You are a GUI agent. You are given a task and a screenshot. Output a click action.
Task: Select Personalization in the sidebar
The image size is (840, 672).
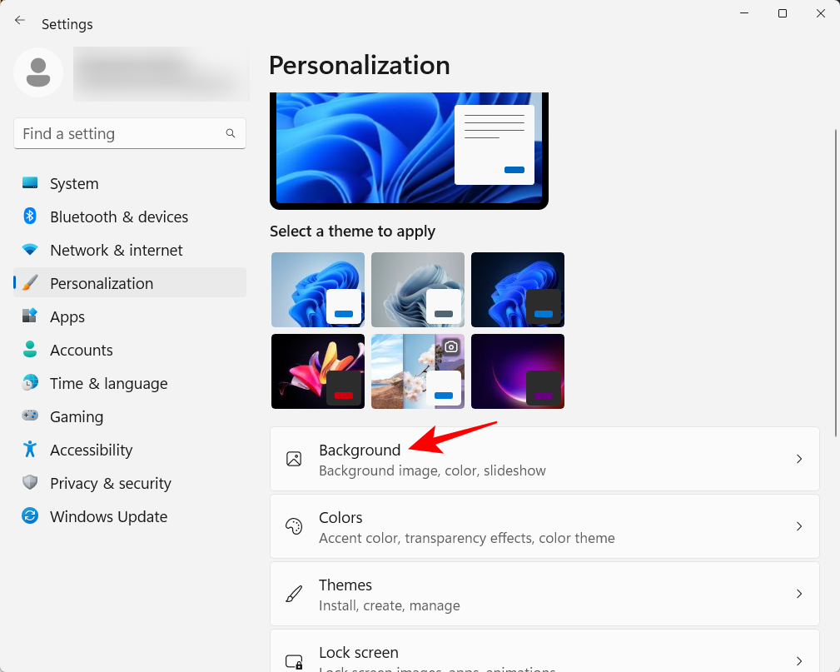[102, 283]
